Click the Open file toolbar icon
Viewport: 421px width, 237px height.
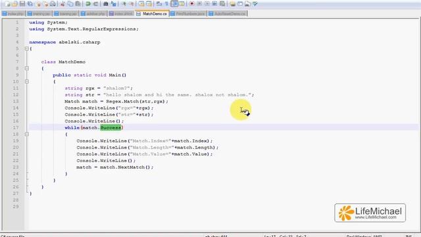click(14, 4)
